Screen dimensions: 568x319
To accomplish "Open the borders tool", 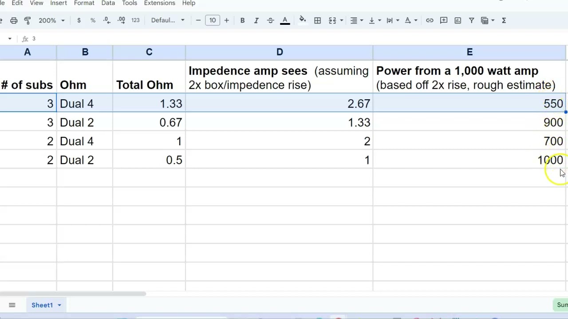I will (x=317, y=20).
